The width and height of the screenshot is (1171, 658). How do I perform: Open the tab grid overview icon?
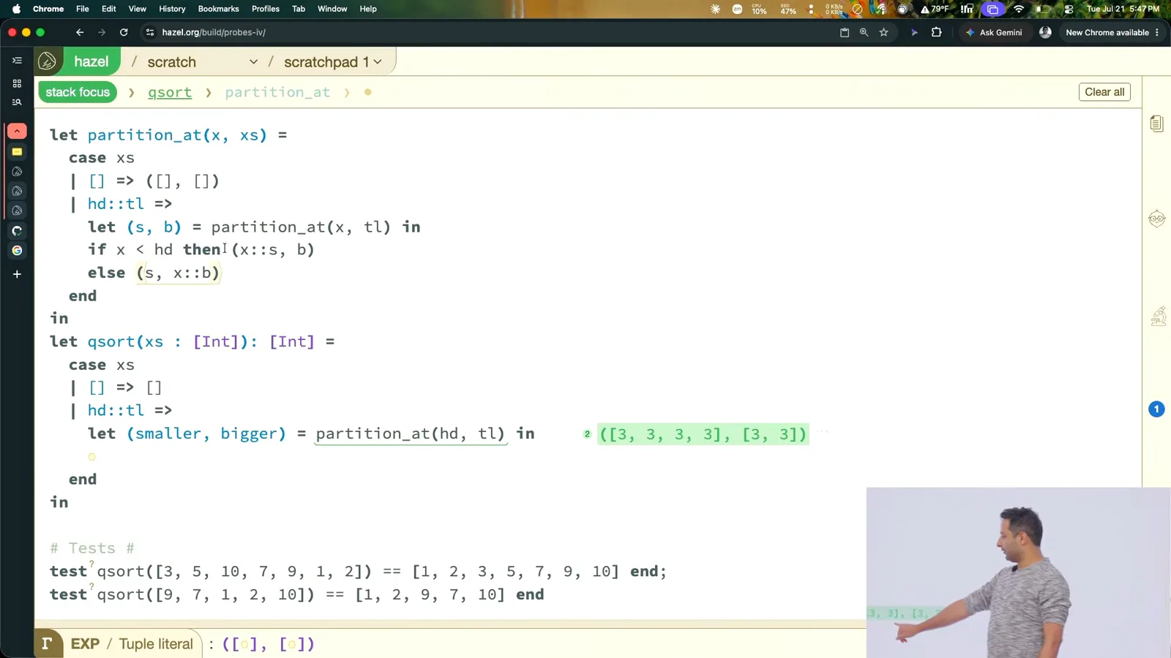coord(17,83)
